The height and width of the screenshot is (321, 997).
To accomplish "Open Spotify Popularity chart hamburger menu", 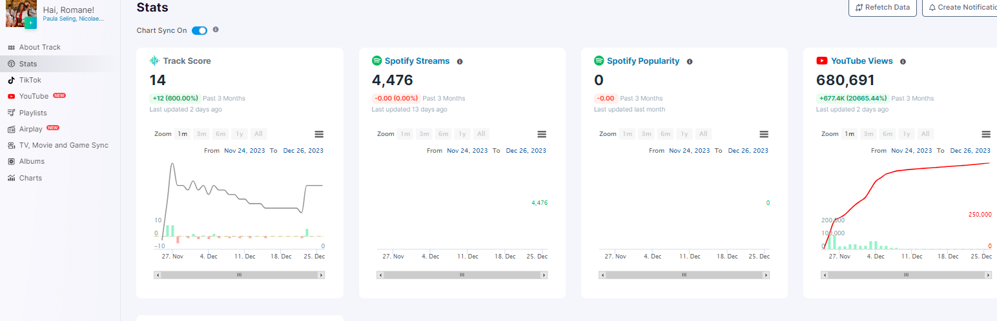I will click(x=764, y=134).
